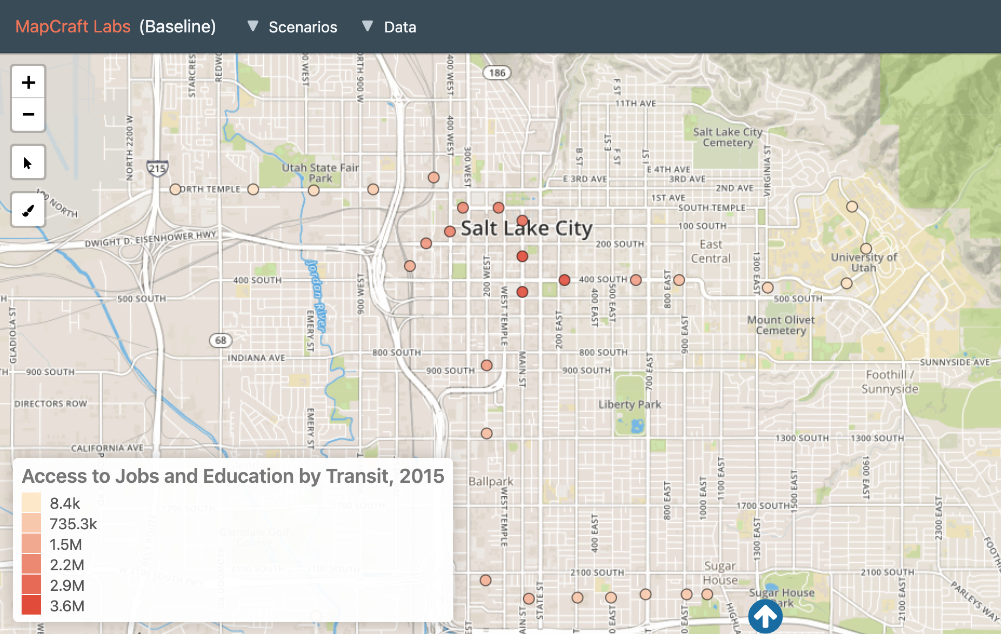Click the transit stop beside 900 SOUTH label
This screenshot has height=634, width=1001.
[486, 365]
